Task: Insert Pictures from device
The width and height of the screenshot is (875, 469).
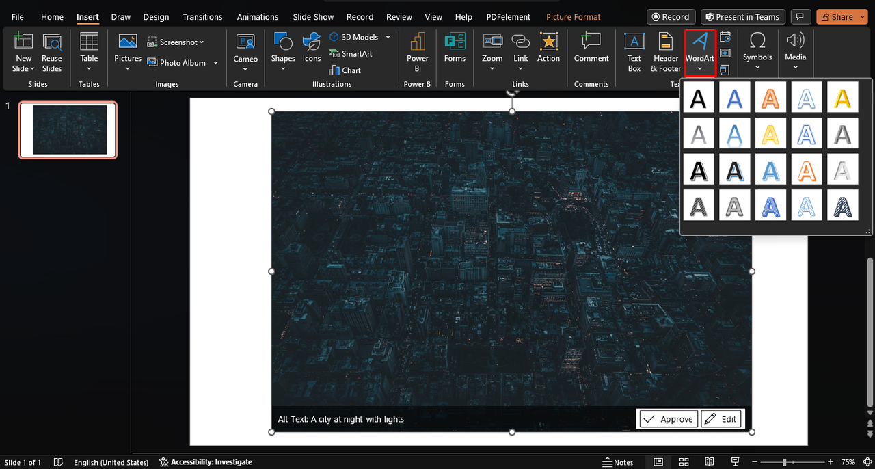Action: click(x=128, y=52)
